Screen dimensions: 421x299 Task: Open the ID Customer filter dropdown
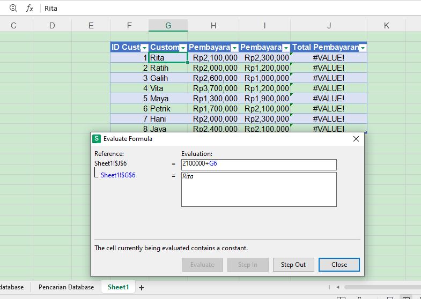coord(144,48)
